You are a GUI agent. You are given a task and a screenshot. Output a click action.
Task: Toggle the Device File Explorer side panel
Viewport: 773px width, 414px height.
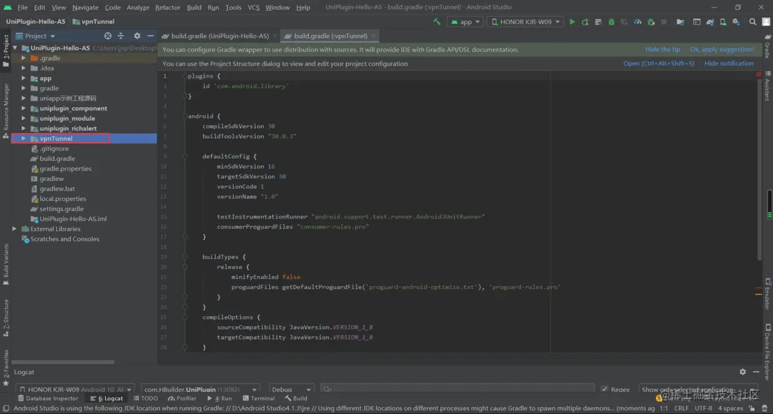coord(767,353)
